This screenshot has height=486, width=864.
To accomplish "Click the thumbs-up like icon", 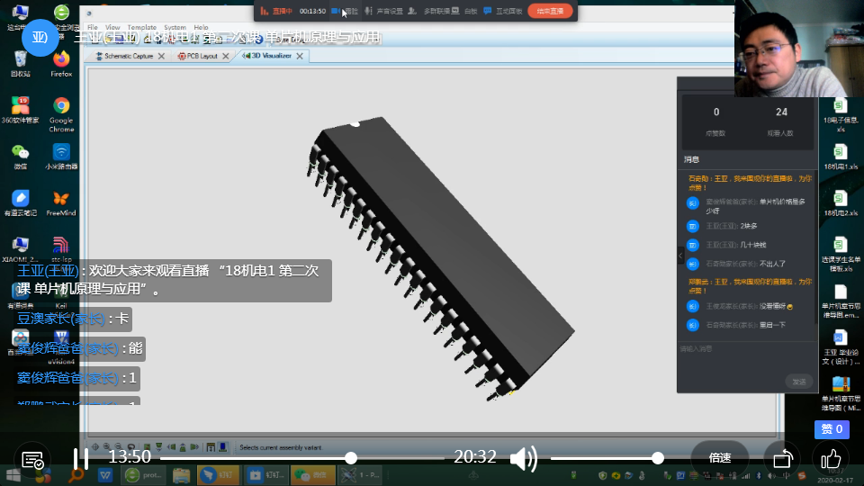I will tap(831, 458).
